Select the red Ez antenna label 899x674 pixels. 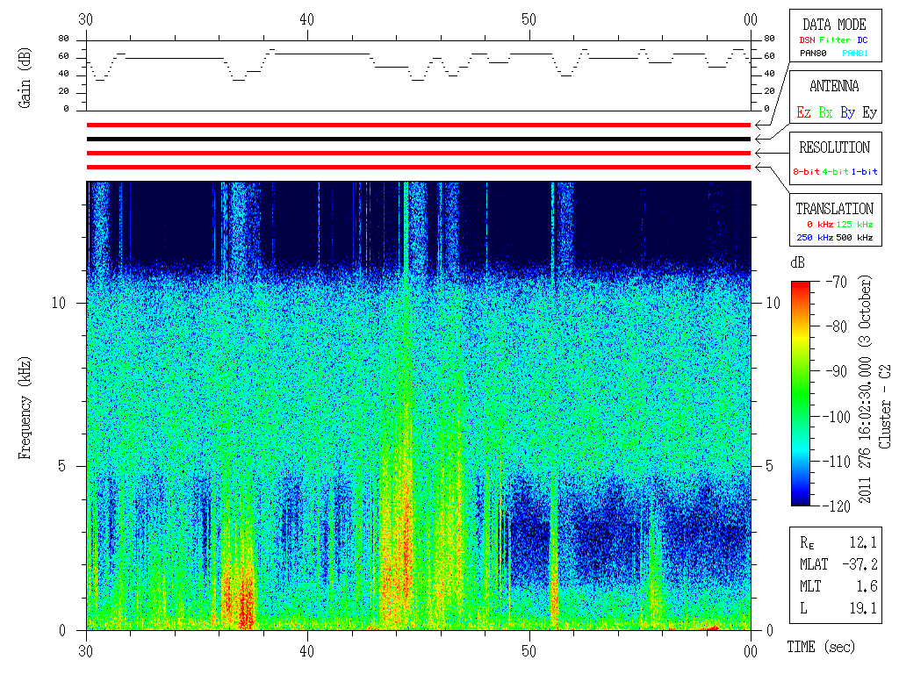[803, 112]
